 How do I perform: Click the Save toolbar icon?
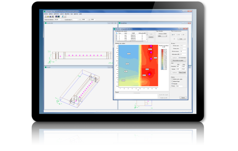(x=50, y=16)
